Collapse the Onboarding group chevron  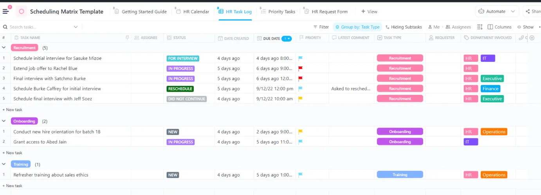click(x=4, y=121)
